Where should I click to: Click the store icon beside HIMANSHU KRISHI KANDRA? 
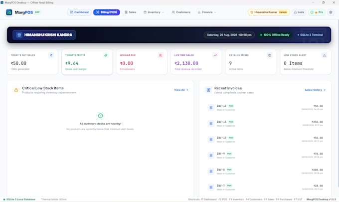pos(19,35)
